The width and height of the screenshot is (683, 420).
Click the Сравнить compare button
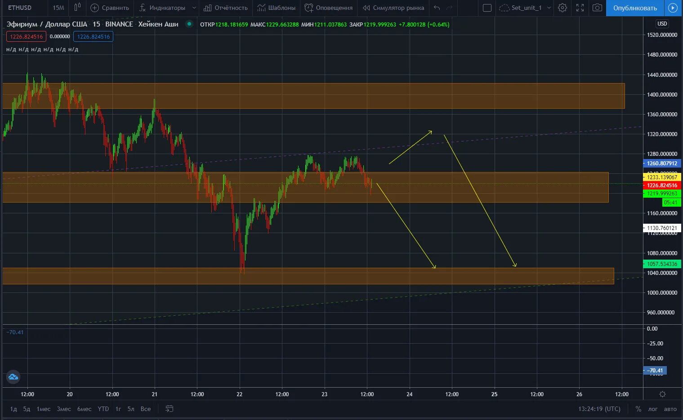pyautogui.click(x=110, y=8)
